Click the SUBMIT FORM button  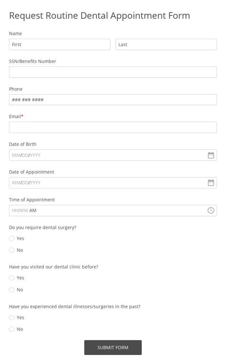click(x=113, y=347)
